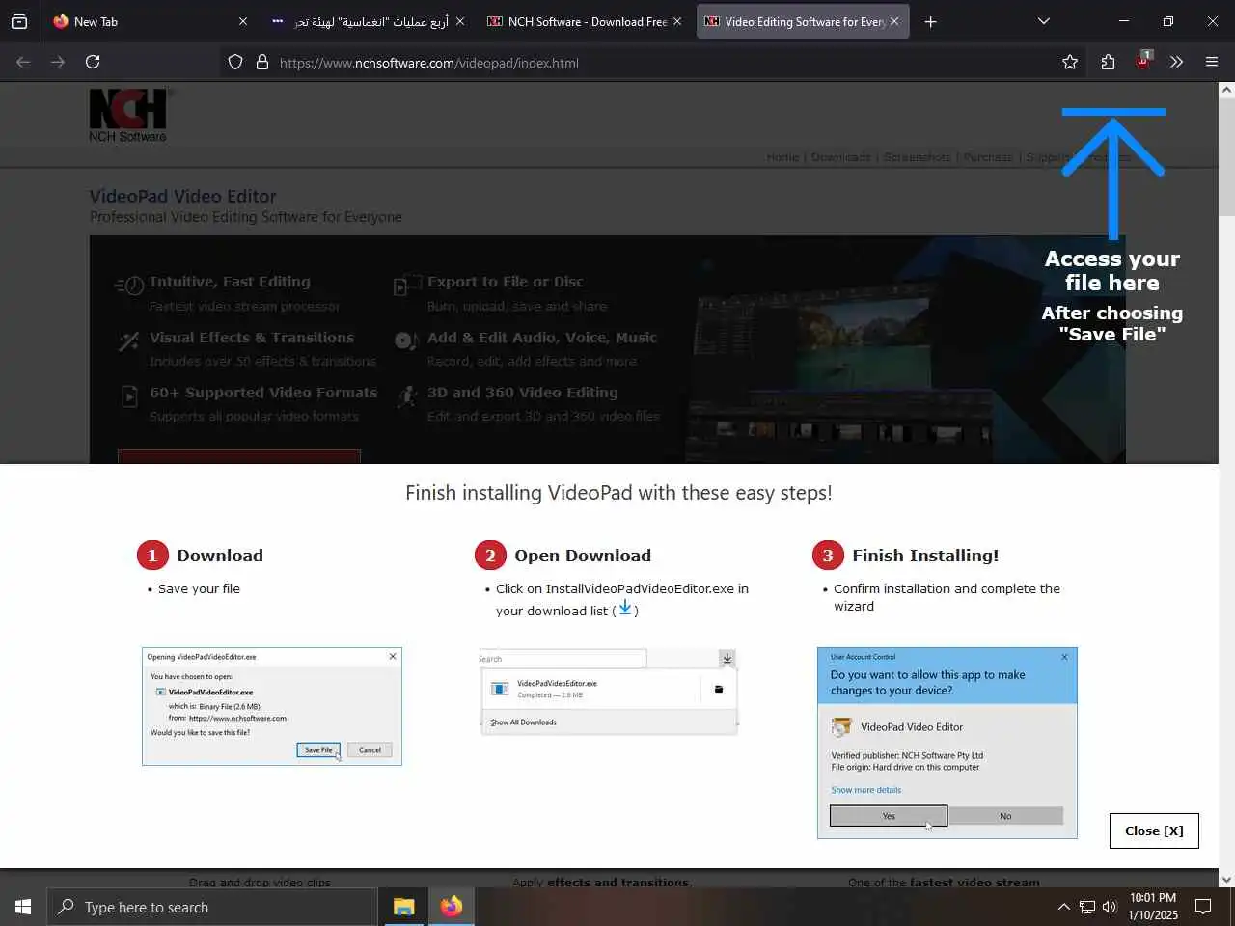Screen dimensions: 1235x926
Task: Open the notifications action center icon
Action: pyautogui.click(x=1203, y=907)
